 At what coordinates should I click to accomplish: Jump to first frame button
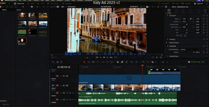click(97, 57)
